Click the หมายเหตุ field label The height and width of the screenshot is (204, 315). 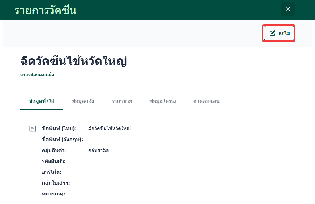(53, 194)
